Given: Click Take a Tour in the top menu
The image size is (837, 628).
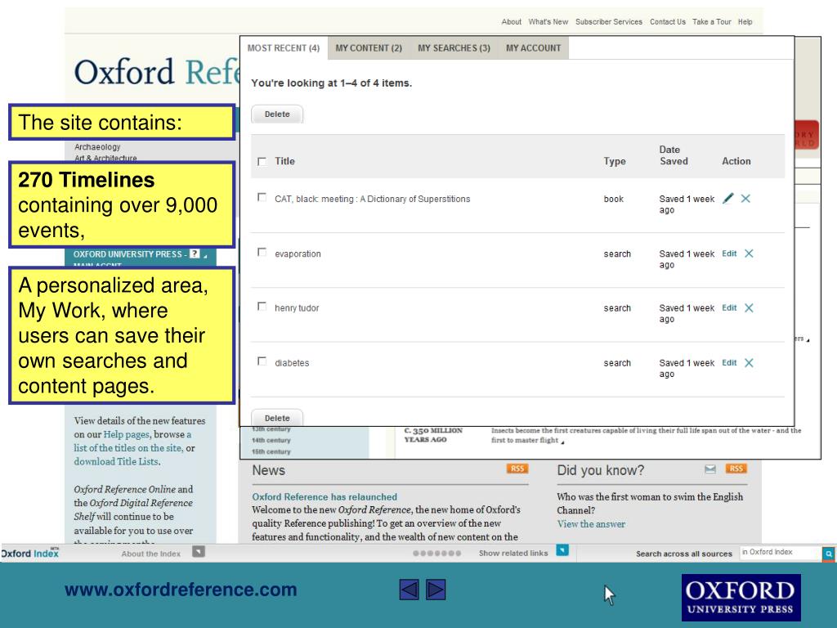Looking at the screenshot, I should coord(712,22).
